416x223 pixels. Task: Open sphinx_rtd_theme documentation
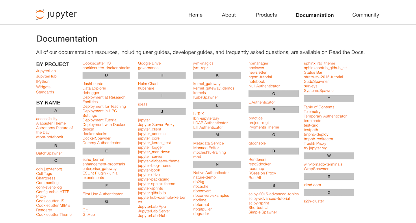pos(320,63)
